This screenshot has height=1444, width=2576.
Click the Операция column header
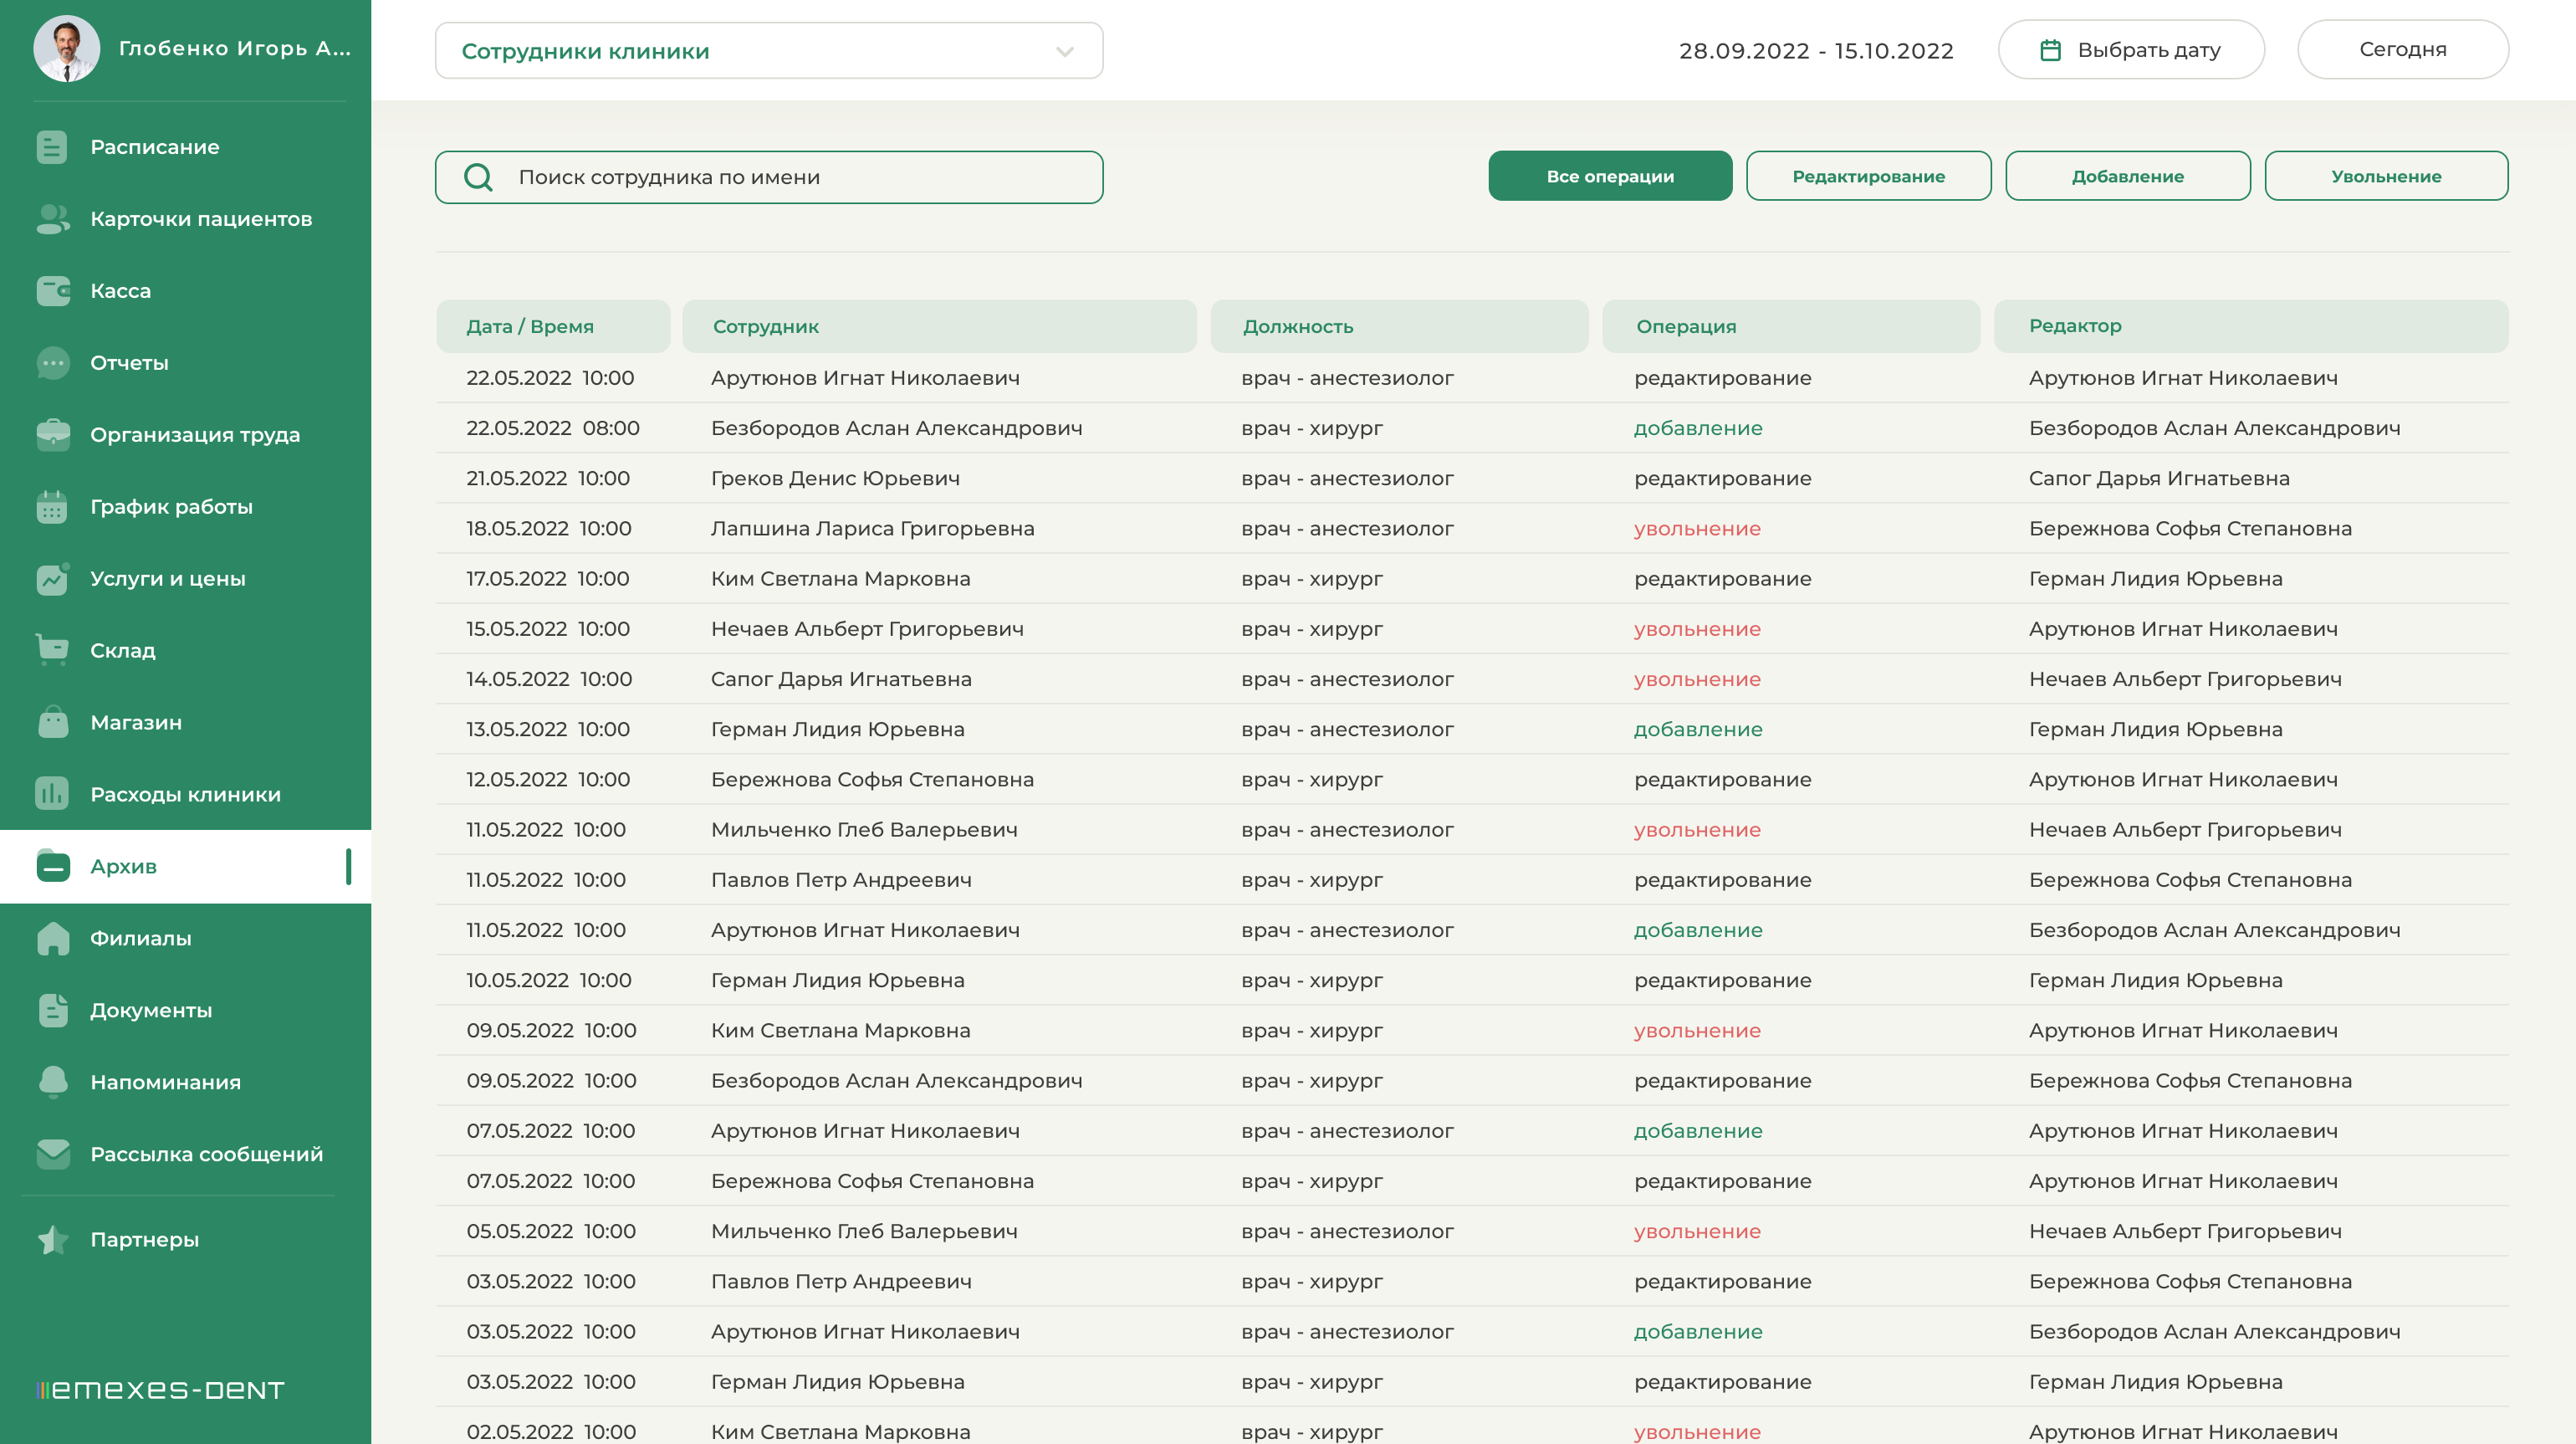[x=1791, y=326]
